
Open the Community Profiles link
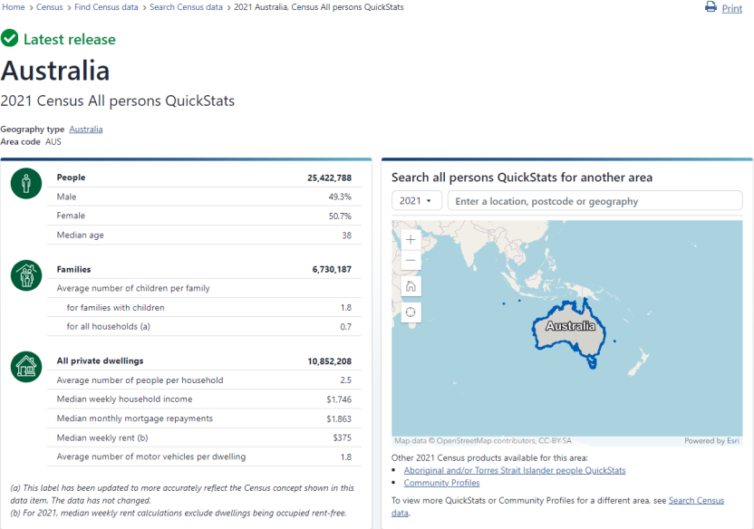click(x=441, y=483)
